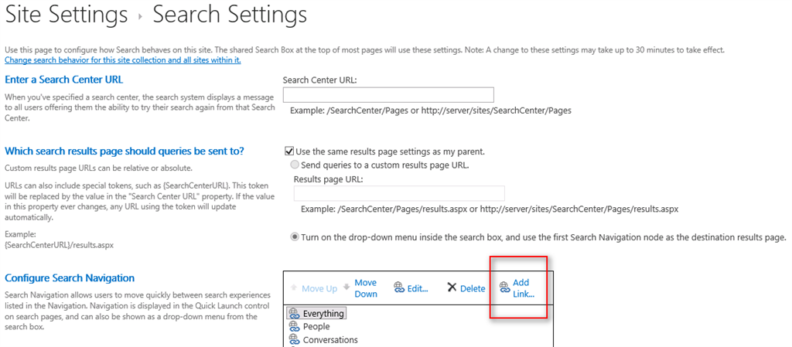
Task: Click the Move Down arrow icon
Action: tap(346, 287)
